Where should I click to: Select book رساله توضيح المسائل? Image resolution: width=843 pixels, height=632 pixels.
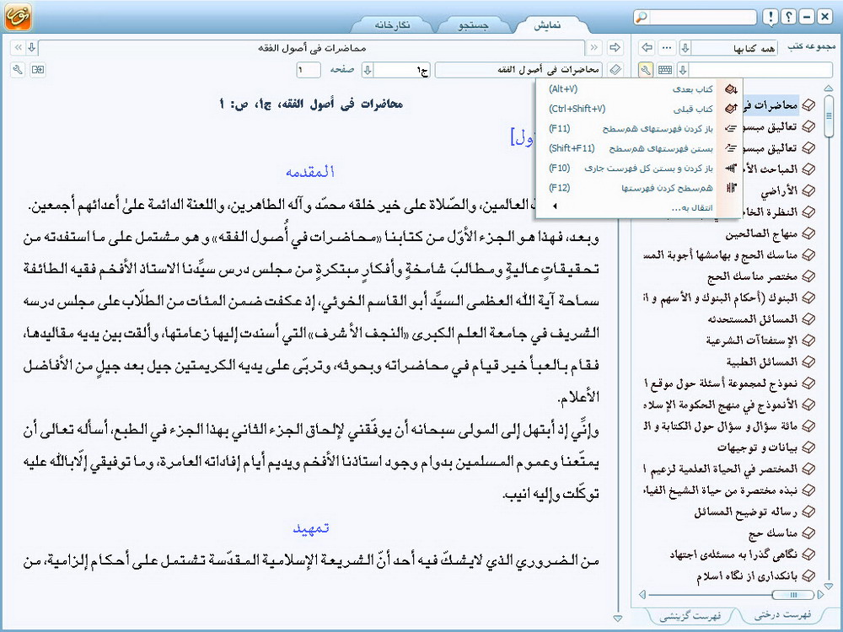[x=746, y=511]
